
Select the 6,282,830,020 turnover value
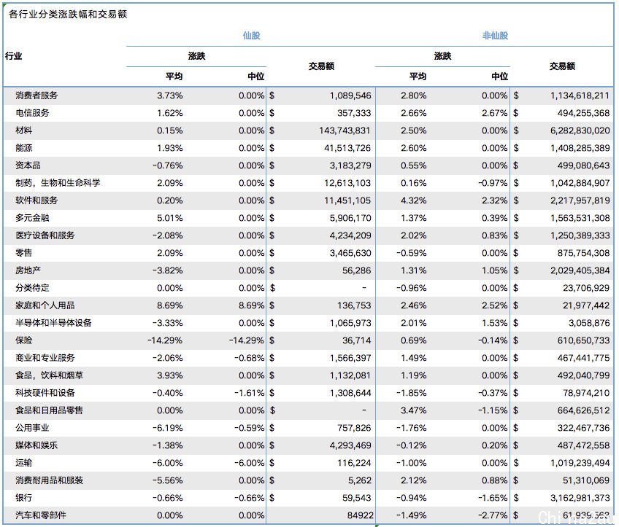(580, 130)
